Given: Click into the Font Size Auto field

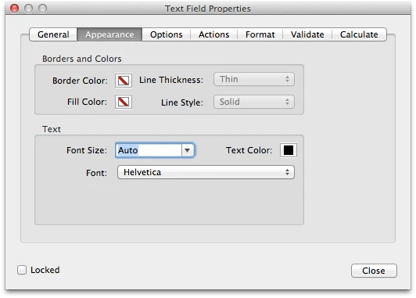Looking at the screenshot, I should [x=149, y=150].
